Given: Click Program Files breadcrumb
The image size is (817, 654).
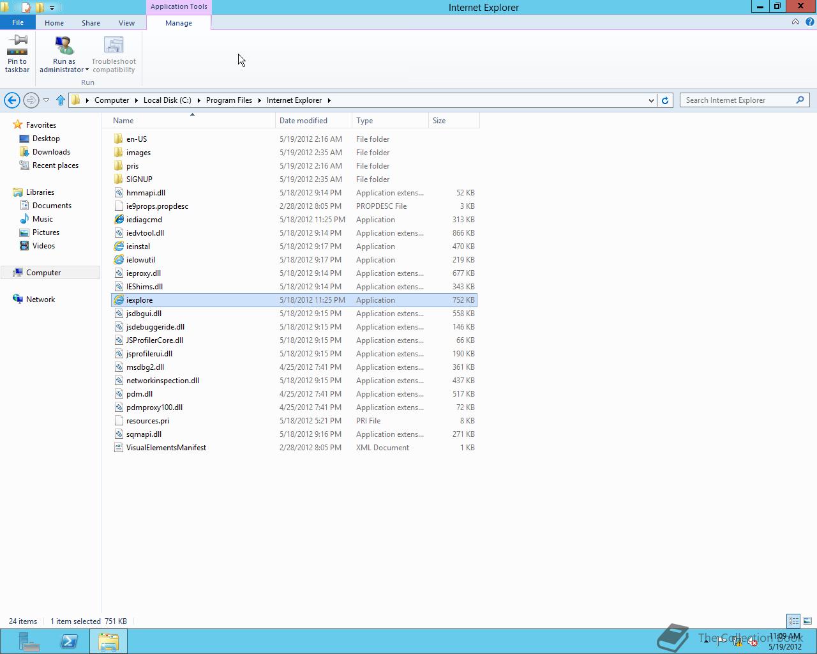Looking at the screenshot, I should [x=229, y=100].
